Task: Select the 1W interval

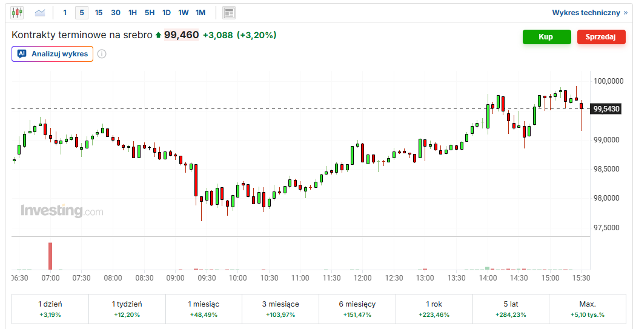Action: pos(184,13)
